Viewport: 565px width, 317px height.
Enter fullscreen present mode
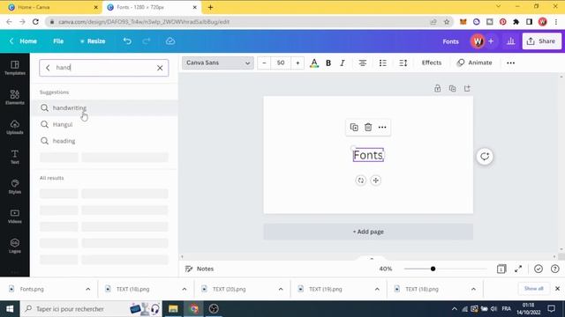(518, 269)
